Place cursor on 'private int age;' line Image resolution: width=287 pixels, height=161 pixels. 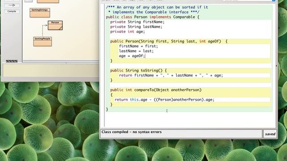click(x=127, y=32)
